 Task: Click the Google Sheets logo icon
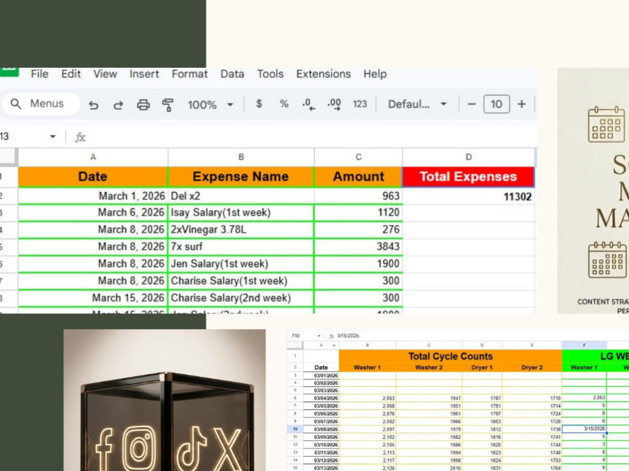click(9, 72)
